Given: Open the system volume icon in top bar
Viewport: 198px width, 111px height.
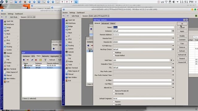Looking at the screenshot, I should (x=174, y=2).
